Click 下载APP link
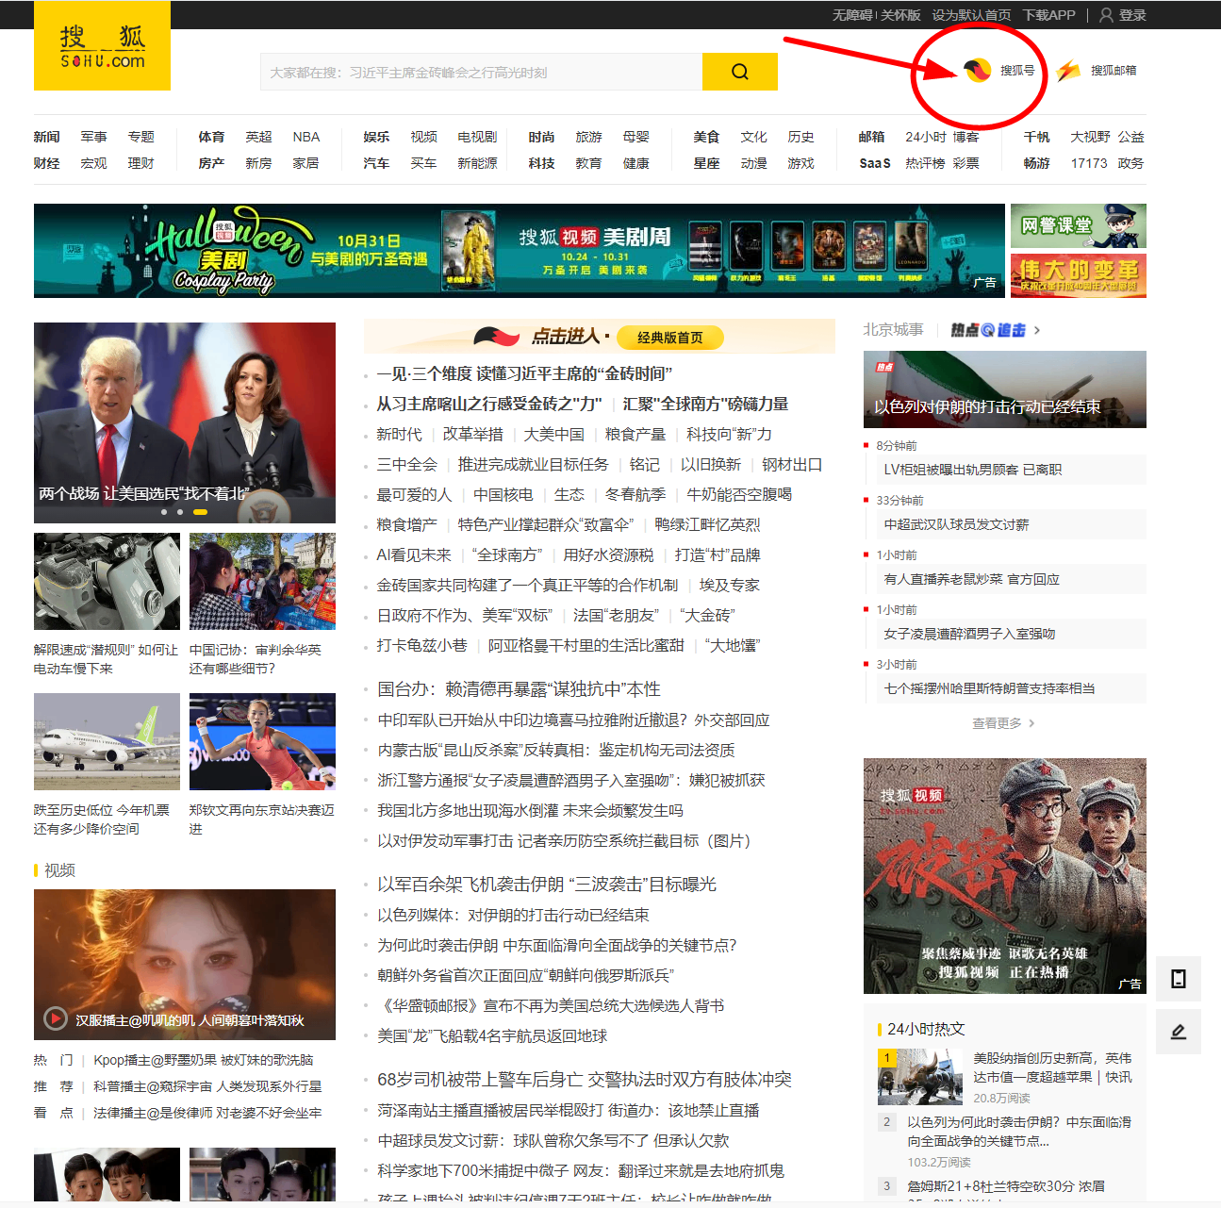Image resolution: width=1221 pixels, height=1208 pixels. coord(1049,15)
